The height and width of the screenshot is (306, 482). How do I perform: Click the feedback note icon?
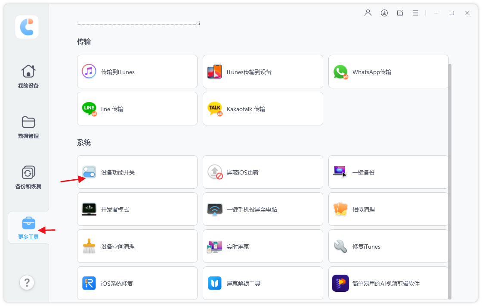tap(400, 13)
